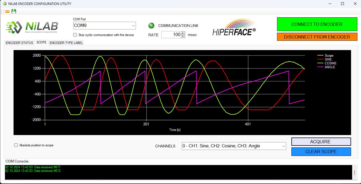Click CLEAR SCOPE
The image size is (361, 184).
tap(321, 152)
